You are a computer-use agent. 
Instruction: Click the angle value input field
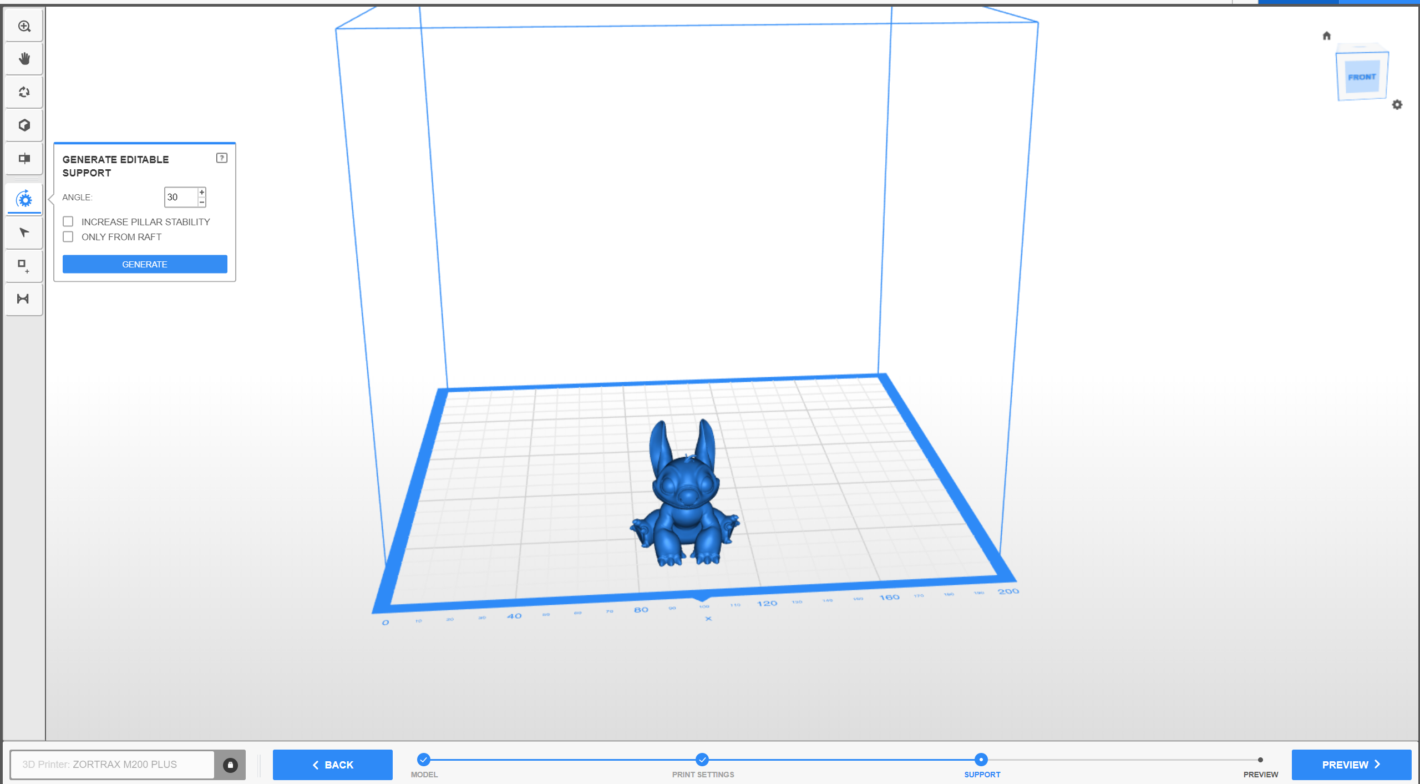(181, 197)
